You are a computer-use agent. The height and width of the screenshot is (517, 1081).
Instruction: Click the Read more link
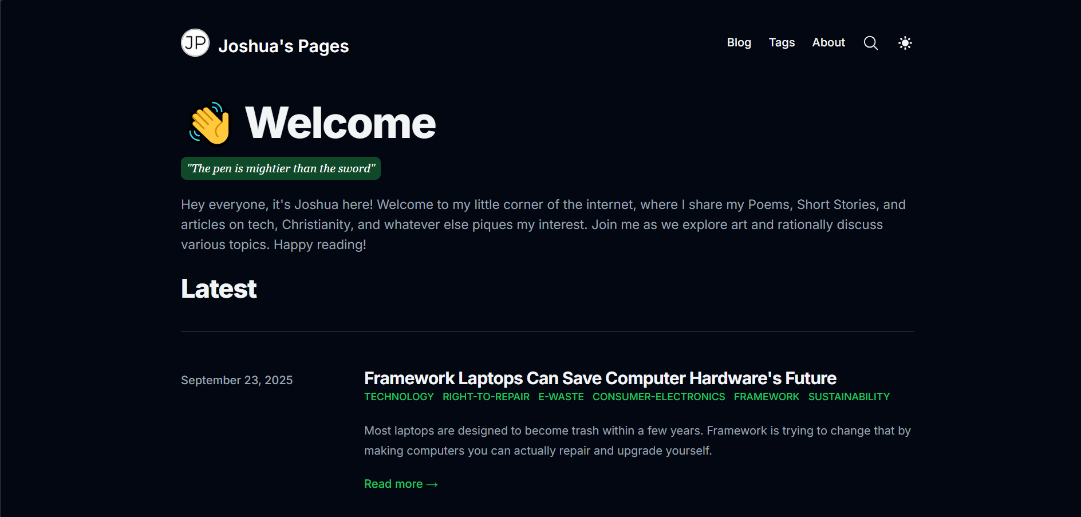point(401,484)
